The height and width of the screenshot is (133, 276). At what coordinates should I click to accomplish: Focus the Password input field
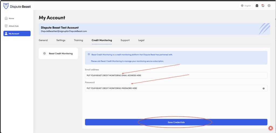(172, 88)
